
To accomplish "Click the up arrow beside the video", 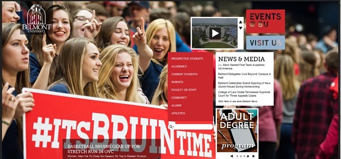I will click(x=240, y=22).
